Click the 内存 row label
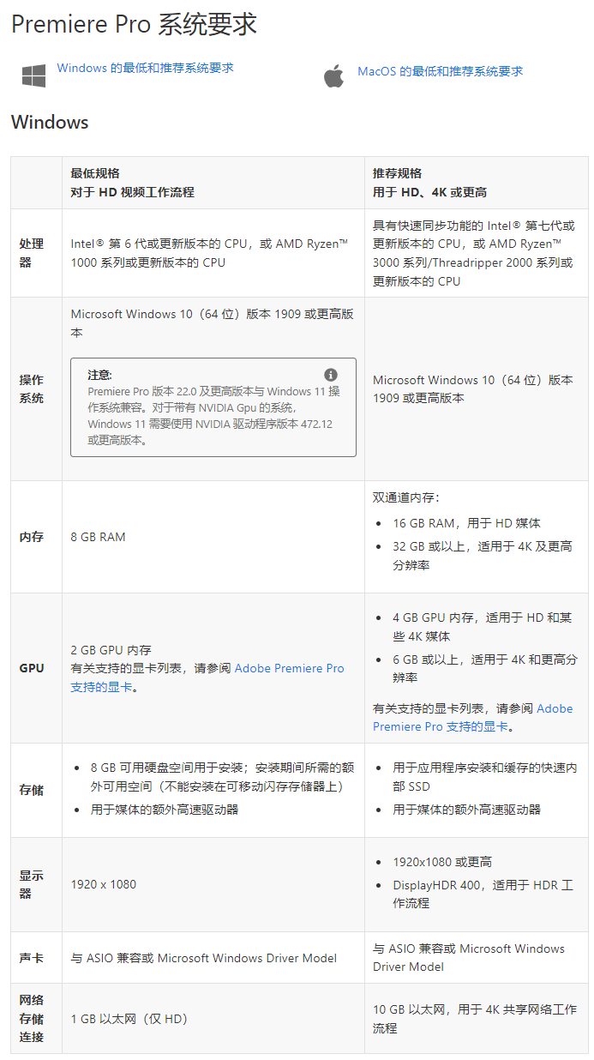594x1060 pixels. tap(32, 537)
